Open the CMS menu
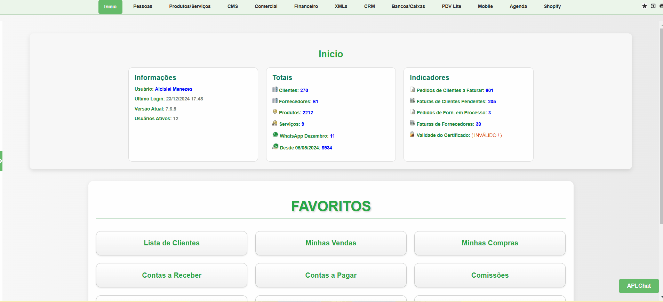 (x=233, y=6)
